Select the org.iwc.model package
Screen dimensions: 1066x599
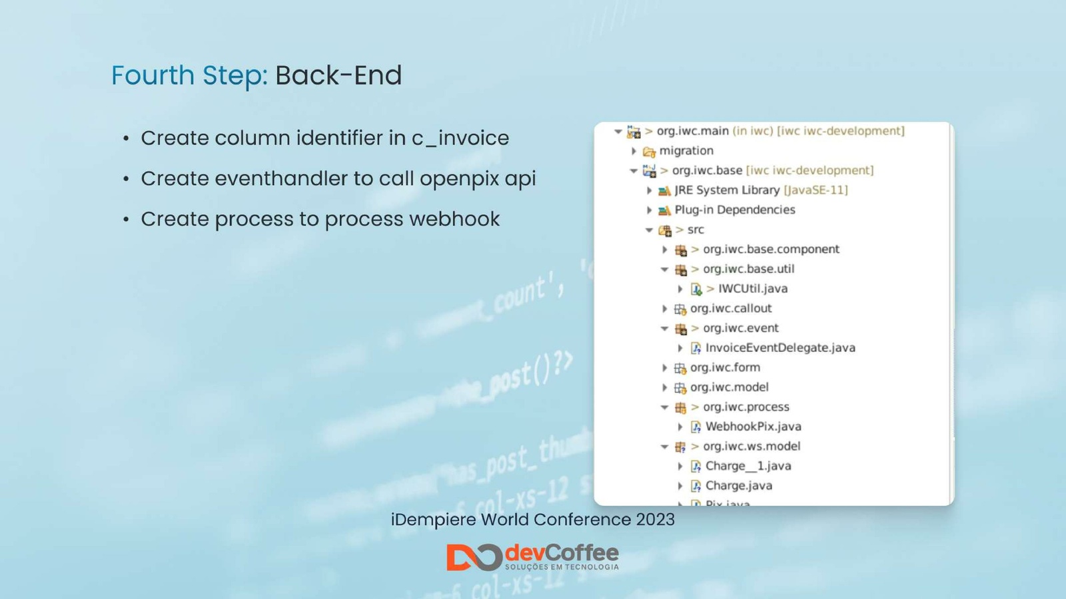pos(729,387)
